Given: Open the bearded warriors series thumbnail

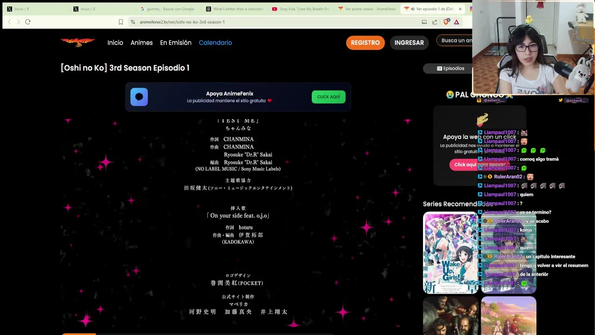Looking at the screenshot, I should (x=450, y=316).
